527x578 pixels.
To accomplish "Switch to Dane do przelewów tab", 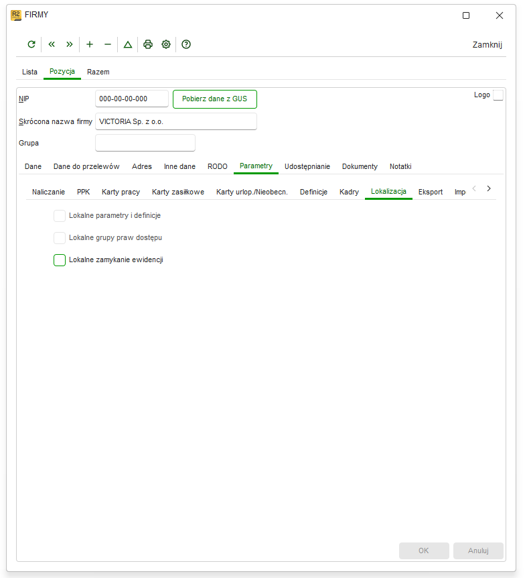I will 86,166.
